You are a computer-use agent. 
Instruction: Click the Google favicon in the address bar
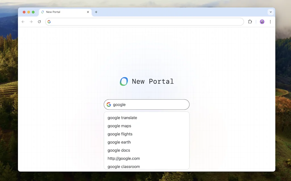49,21
